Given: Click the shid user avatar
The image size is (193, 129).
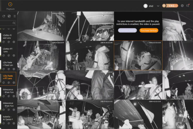Looking at the screenshot, I should [x=145, y=6].
